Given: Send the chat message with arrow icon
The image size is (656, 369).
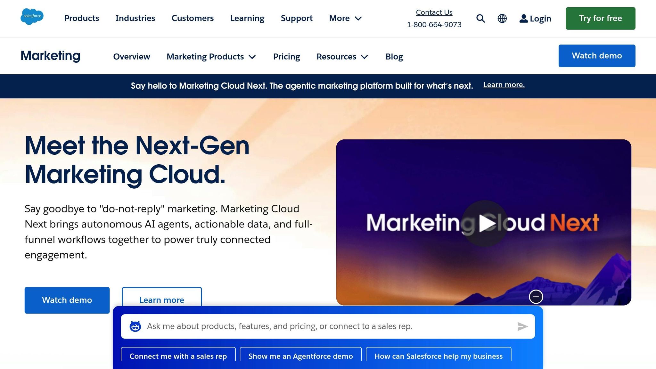Looking at the screenshot, I should pyautogui.click(x=522, y=326).
